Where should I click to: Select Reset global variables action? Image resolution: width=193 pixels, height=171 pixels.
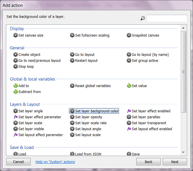click(93, 86)
